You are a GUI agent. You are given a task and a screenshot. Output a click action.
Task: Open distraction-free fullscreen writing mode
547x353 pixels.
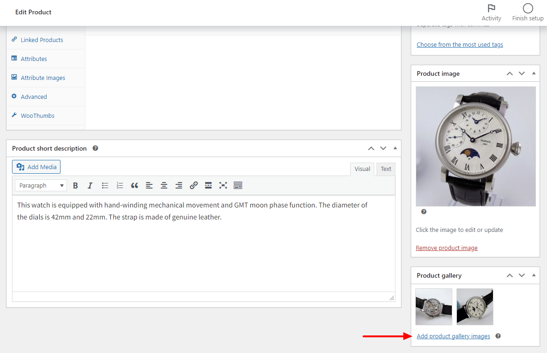point(223,185)
